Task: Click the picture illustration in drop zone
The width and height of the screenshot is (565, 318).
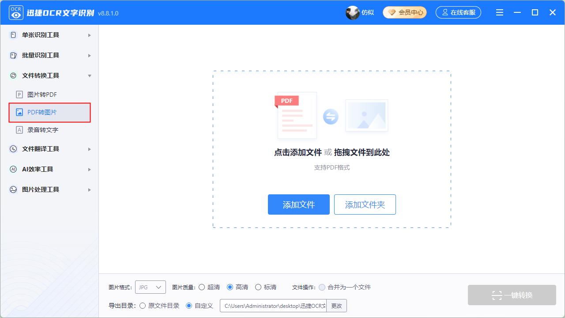Action: click(x=367, y=115)
